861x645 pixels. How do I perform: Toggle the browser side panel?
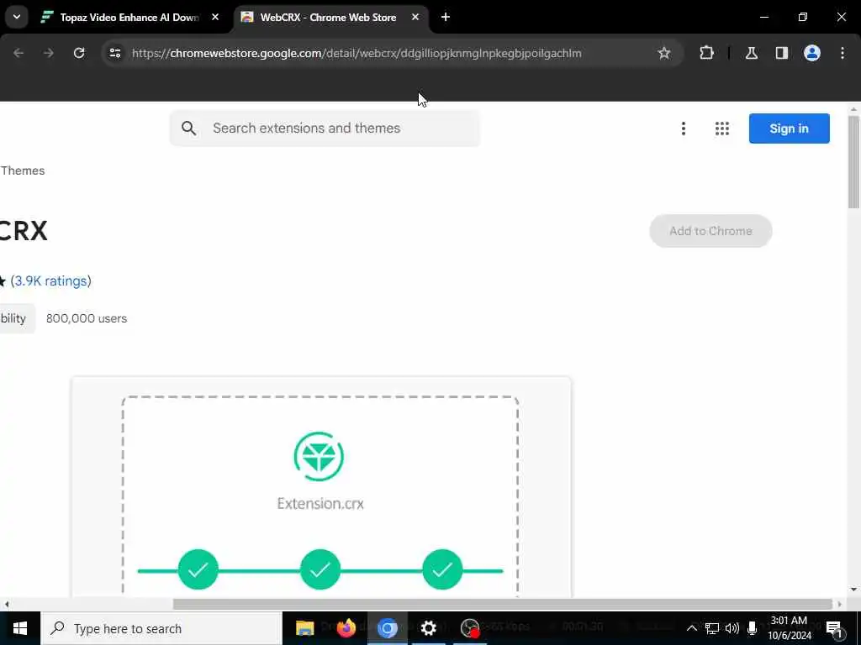(x=781, y=53)
